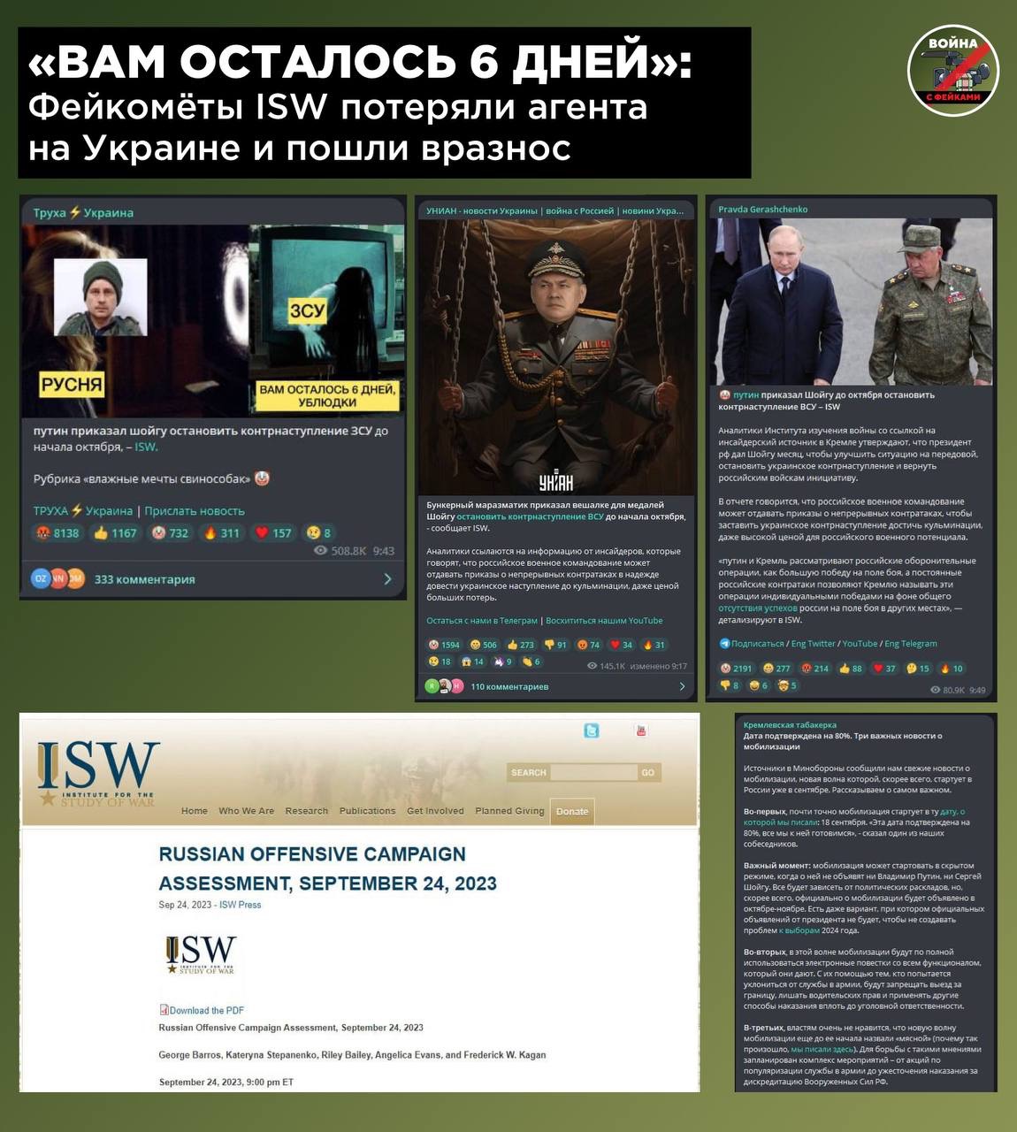Click the thumbs-up 1167 reaction on the Труха post

(115, 532)
